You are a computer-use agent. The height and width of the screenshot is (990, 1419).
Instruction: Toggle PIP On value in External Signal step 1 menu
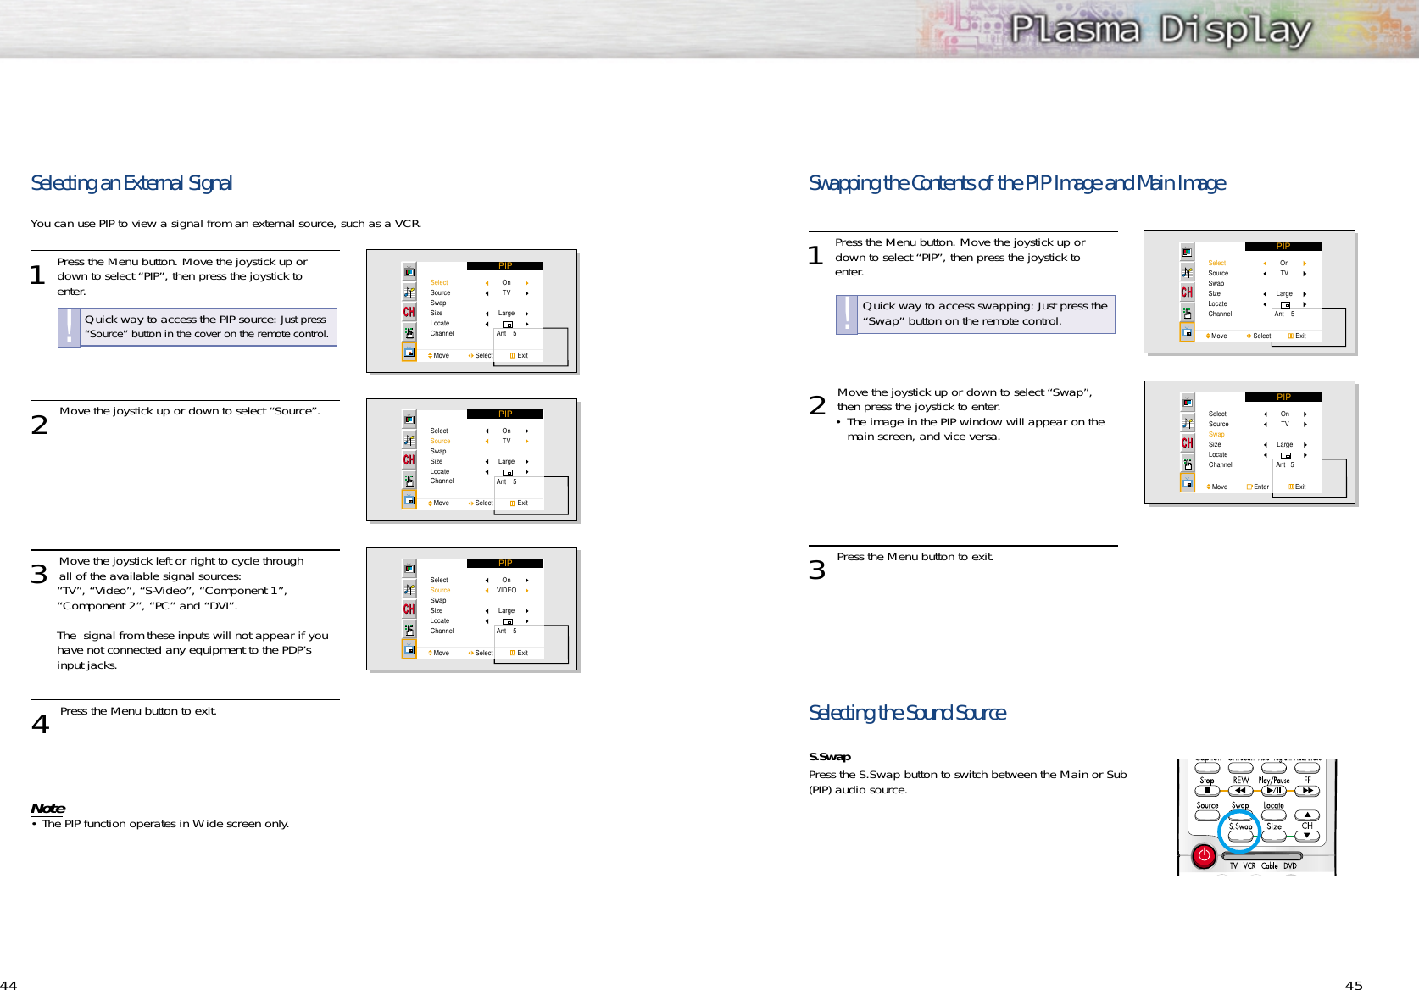[506, 283]
